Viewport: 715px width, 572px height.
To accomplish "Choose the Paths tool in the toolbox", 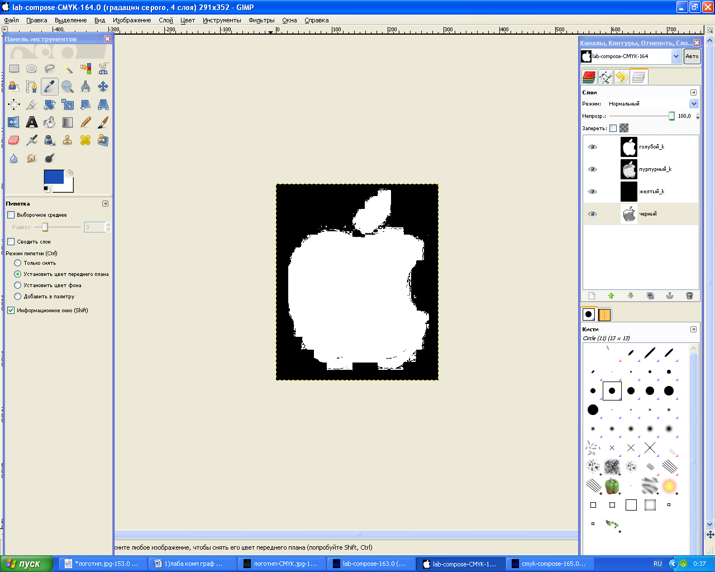I will (32, 87).
